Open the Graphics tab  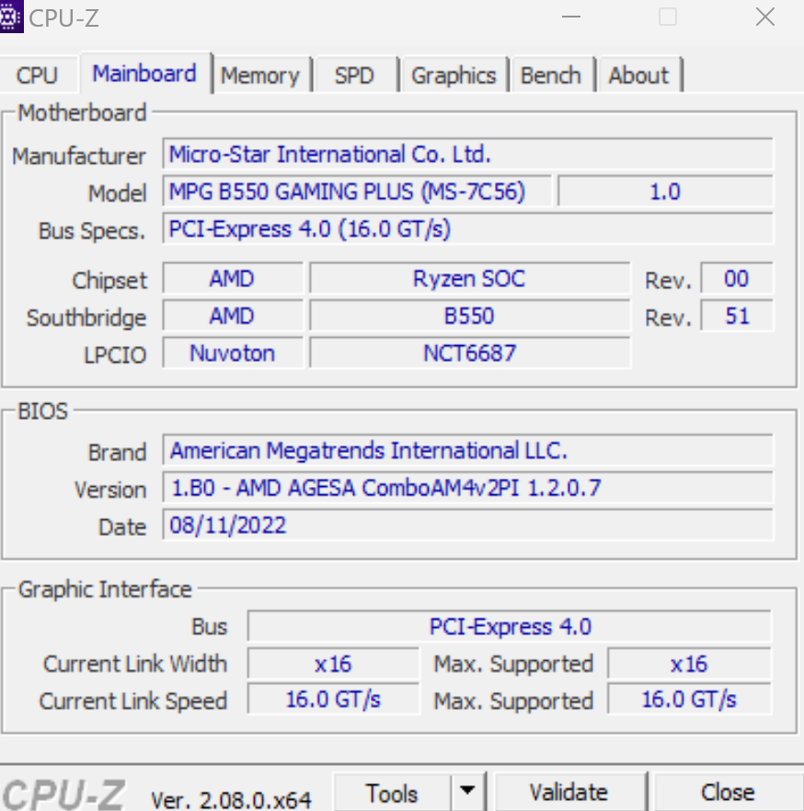pos(454,75)
